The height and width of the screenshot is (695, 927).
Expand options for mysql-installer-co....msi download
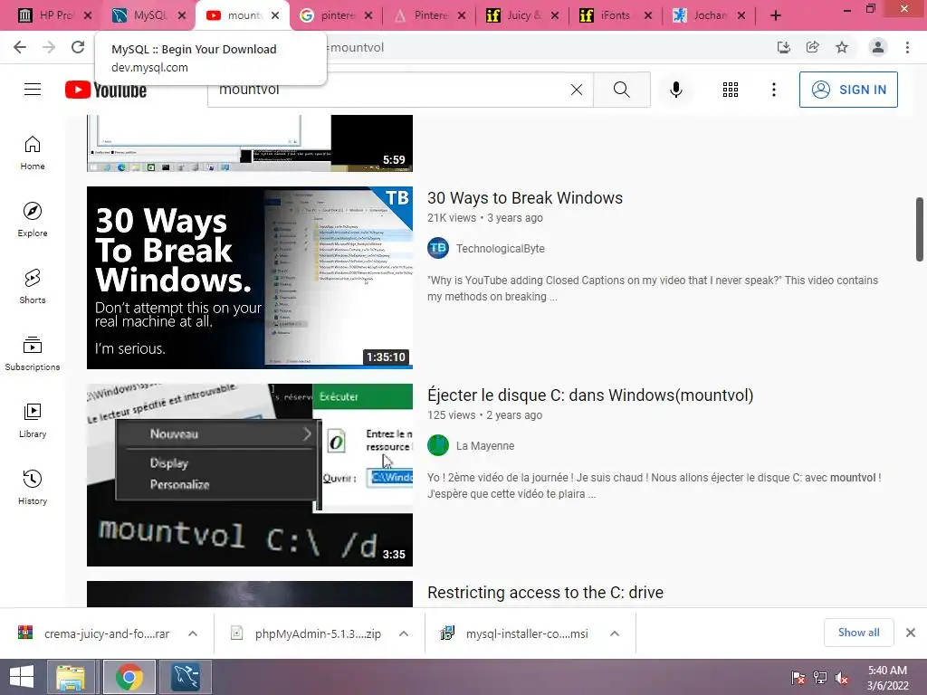tap(615, 633)
